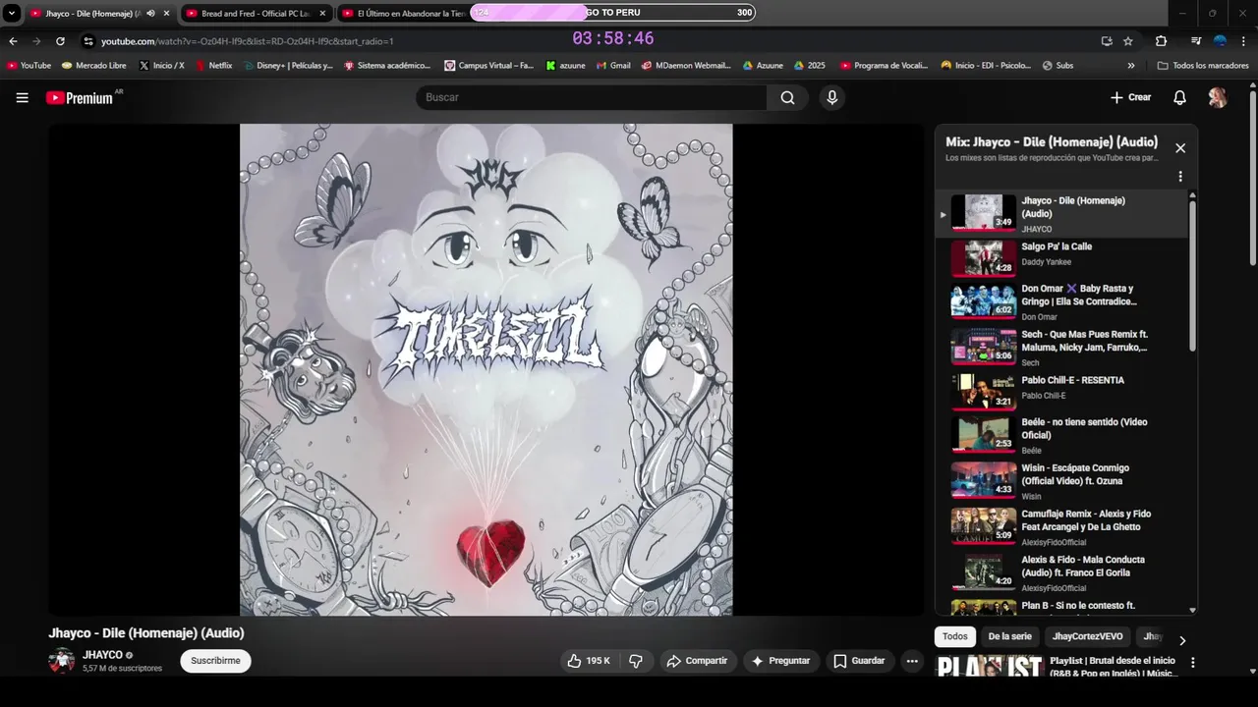The image size is (1258, 707).
Task: Open the media control icon in the toolbar
Action: (1195, 41)
